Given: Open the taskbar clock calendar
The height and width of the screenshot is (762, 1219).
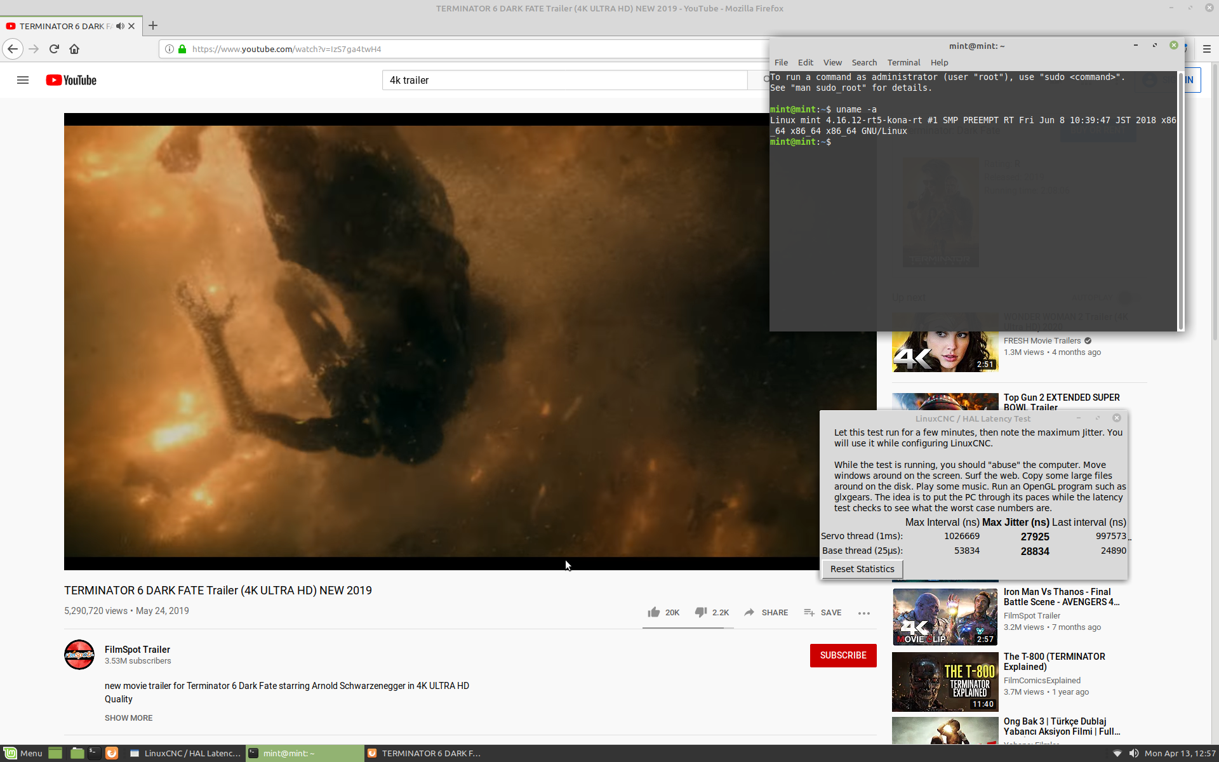Looking at the screenshot, I should pos(1180,753).
